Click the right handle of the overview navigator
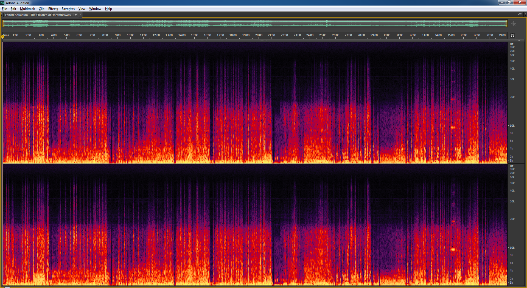Viewport: 527px width, 288px height. pos(506,24)
